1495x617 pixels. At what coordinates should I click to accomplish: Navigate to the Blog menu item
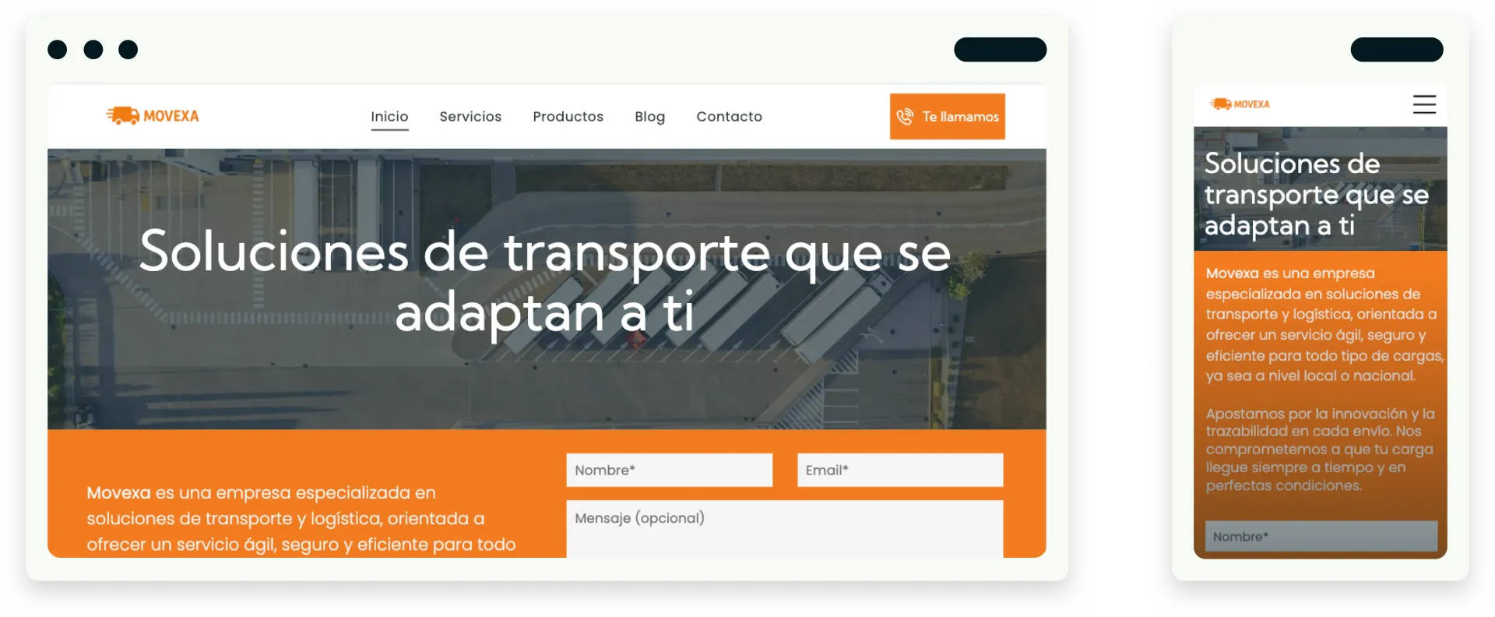pos(649,117)
